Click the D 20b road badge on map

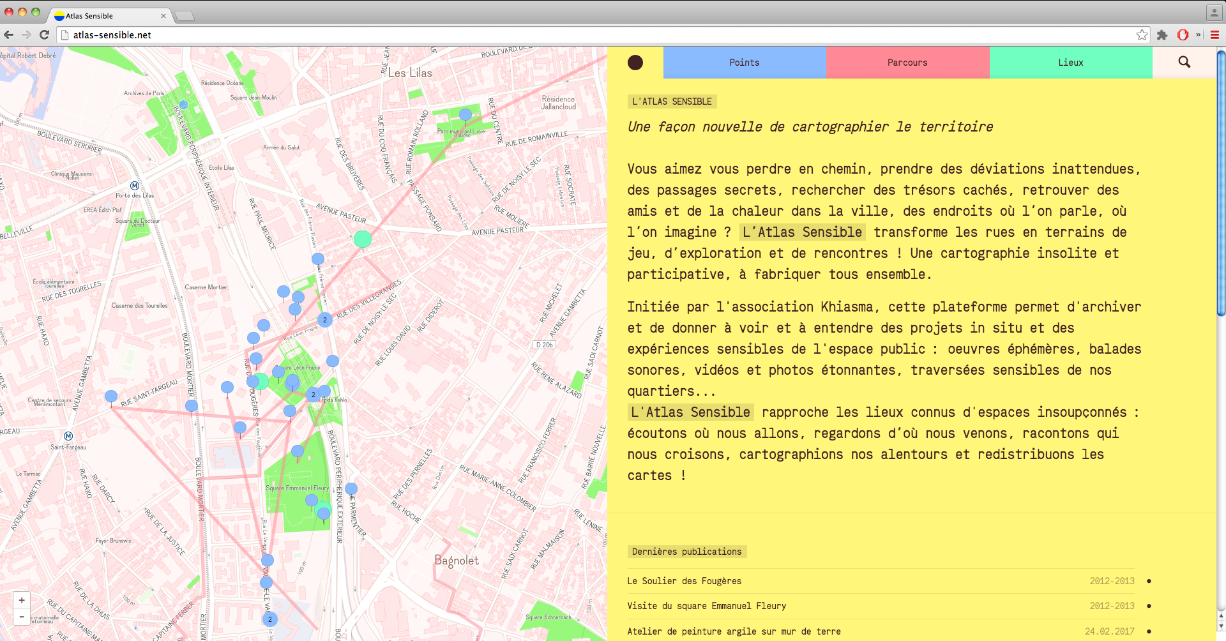tap(545, 345)
